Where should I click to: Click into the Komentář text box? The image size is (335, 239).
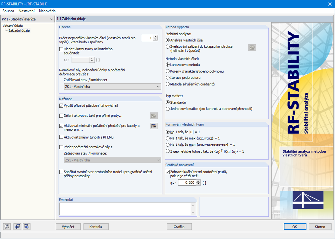point(125,209)
